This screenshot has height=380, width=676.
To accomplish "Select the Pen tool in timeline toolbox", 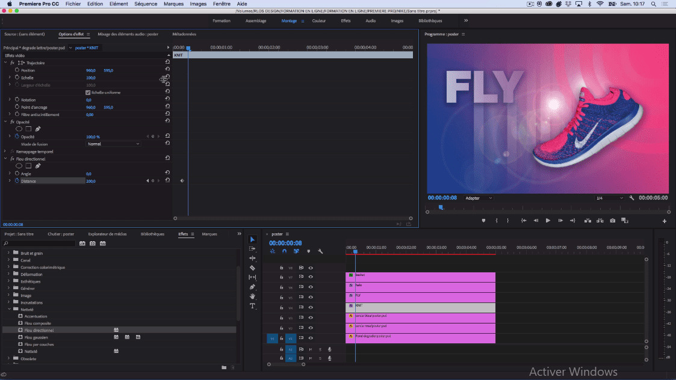I will point(253,287).
